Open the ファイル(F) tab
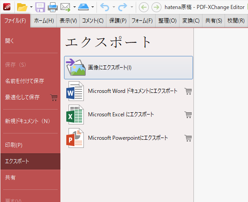 click(15, 21)
